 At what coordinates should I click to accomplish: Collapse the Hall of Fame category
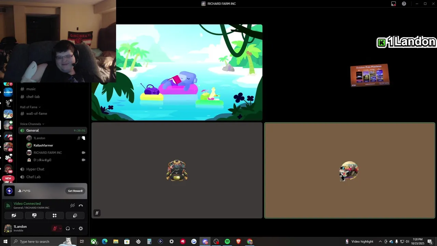coord(30,107)
